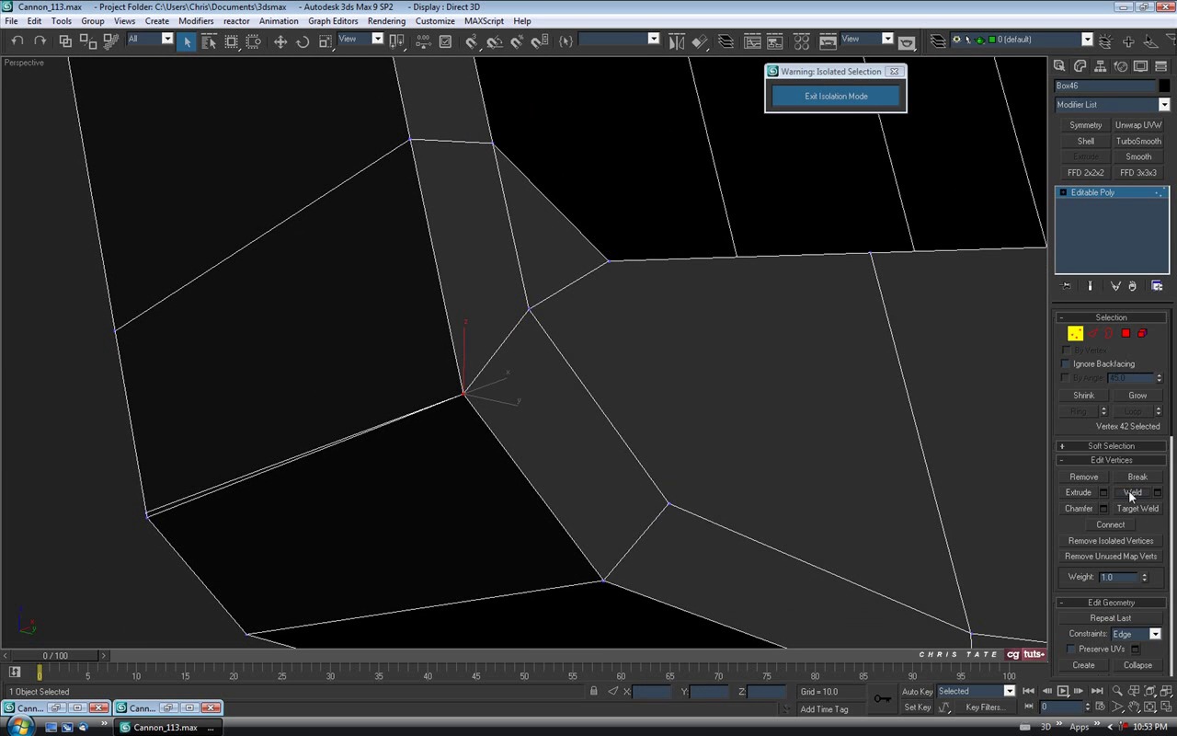Click the Align tool icon
This screenshot has height=736, width=1177.
(x=700, y=41)
